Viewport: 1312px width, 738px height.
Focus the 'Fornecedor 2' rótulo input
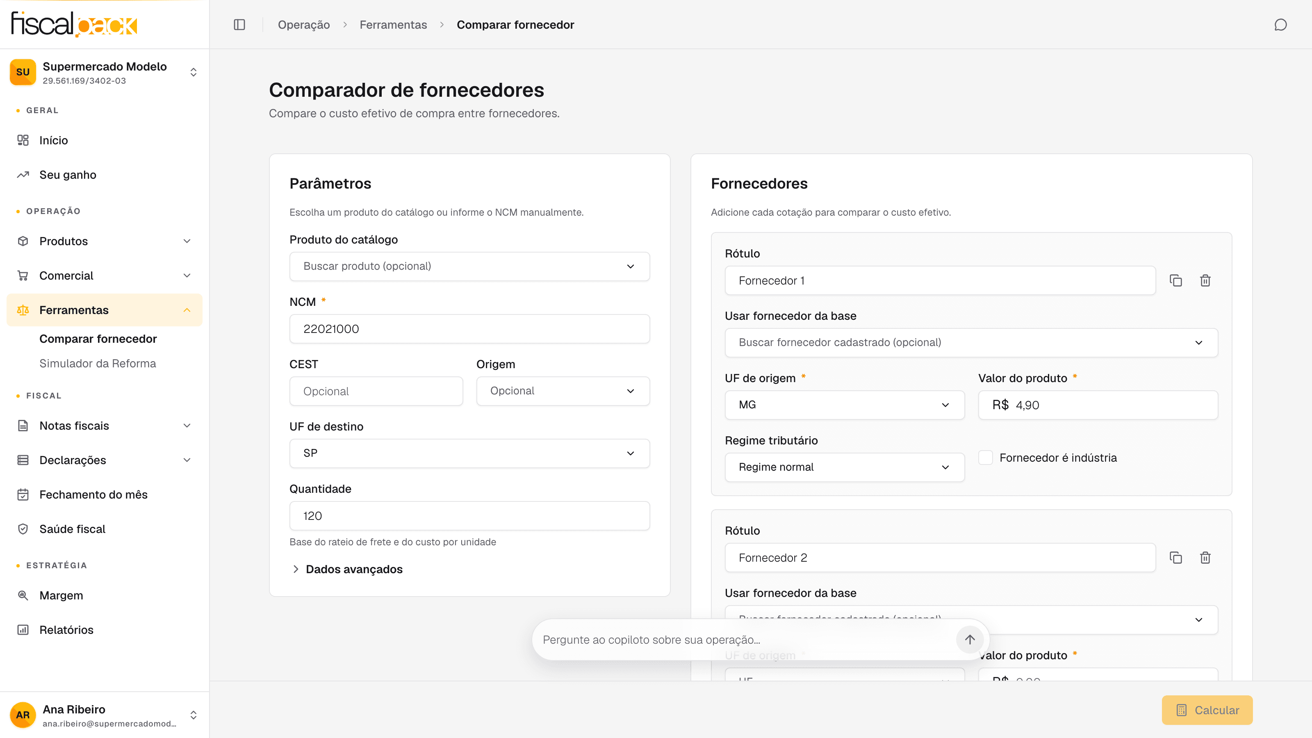940,558
